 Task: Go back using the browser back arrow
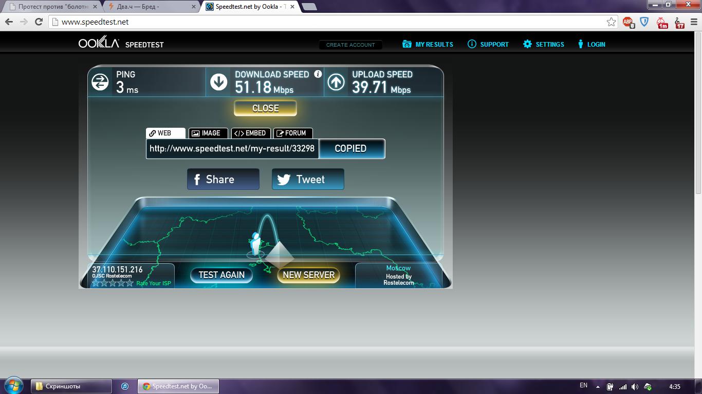click(9, 22)
